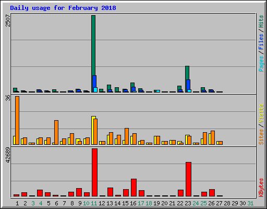Click day label 8 on the x-axis

tap(72, 203)
